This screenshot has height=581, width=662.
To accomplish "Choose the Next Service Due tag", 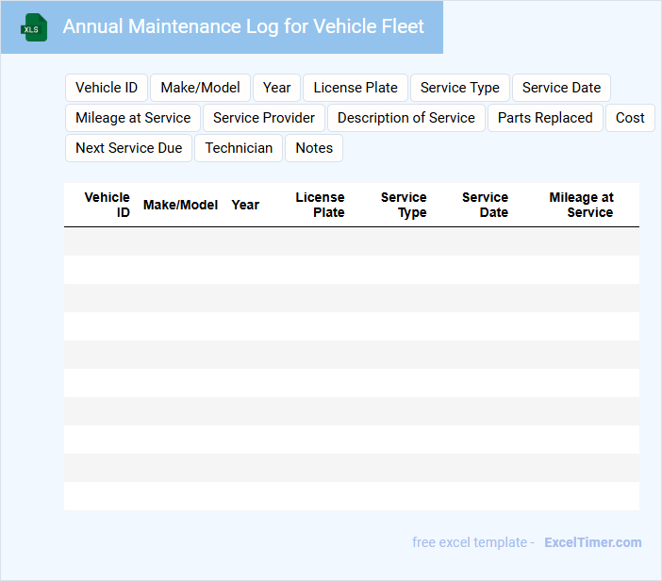I will tap(129, 148).
